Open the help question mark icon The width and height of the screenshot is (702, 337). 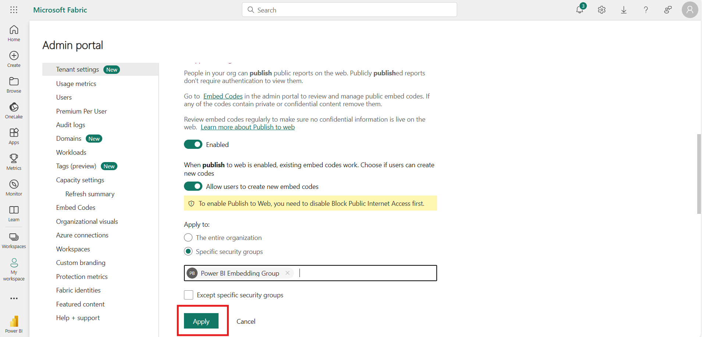(x=646, y=10)
